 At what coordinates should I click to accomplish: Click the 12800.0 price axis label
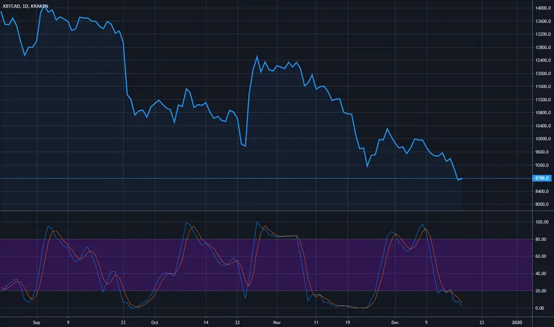pyautogui.click(x=543, y=48)
